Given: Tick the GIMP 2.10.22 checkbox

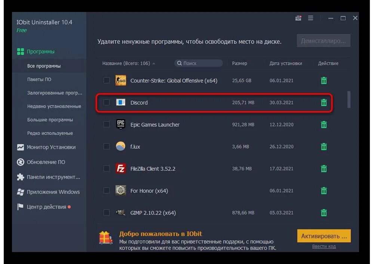Looking at the screenshot, I should (107, 213).
